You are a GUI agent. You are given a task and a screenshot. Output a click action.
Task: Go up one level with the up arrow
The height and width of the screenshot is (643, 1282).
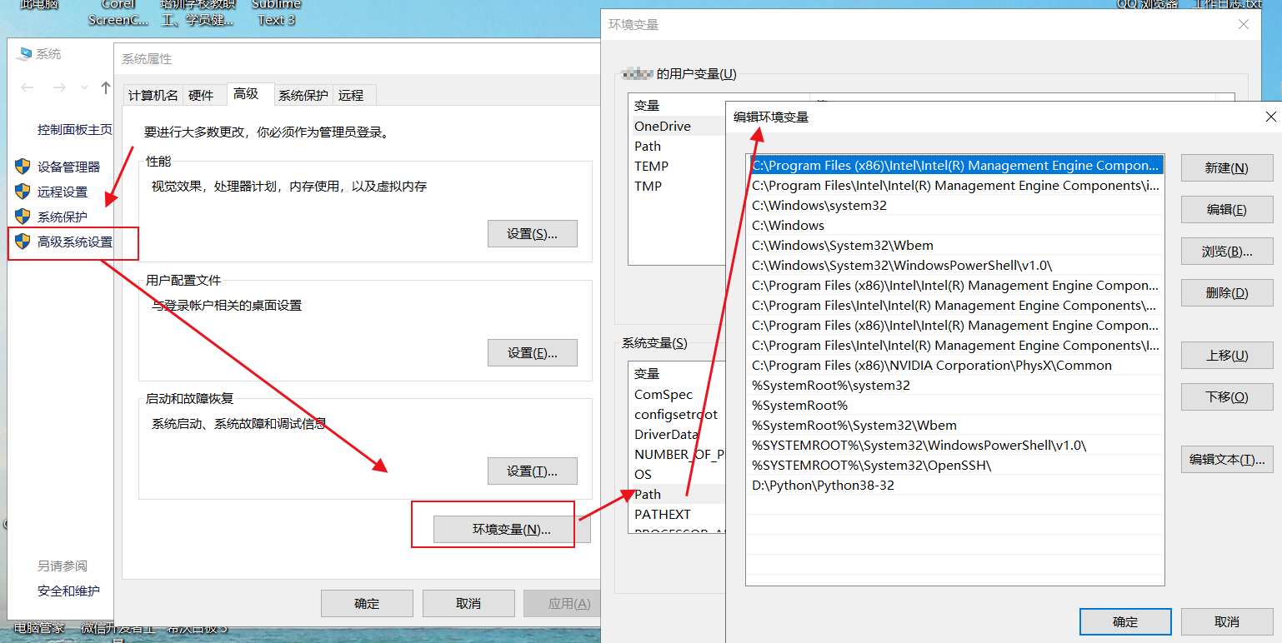[106, 87]
